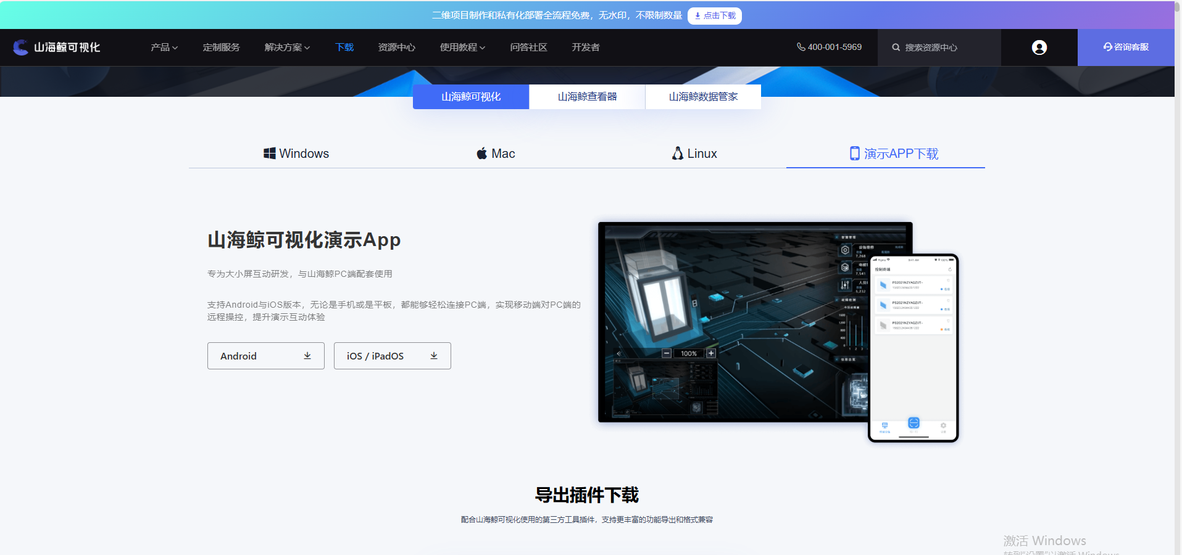The image size is (1182, 555).
Task: Open the 资源中心 nav item
Action: pos(396,47)
